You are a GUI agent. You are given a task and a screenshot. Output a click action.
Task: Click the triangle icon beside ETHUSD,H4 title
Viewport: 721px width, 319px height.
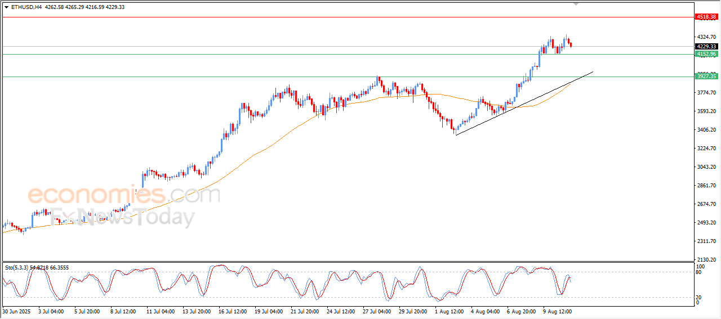point(6,7)
